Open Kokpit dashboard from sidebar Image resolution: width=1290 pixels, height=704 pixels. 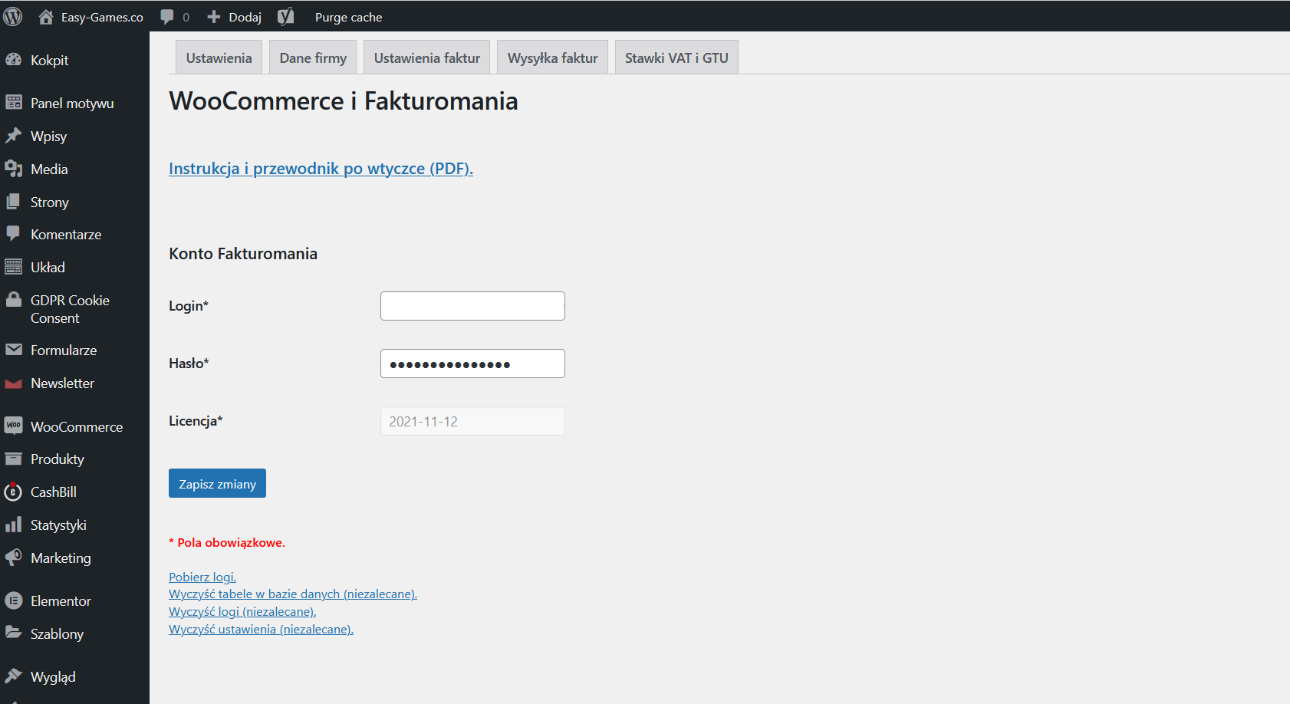tap(49, 61)
